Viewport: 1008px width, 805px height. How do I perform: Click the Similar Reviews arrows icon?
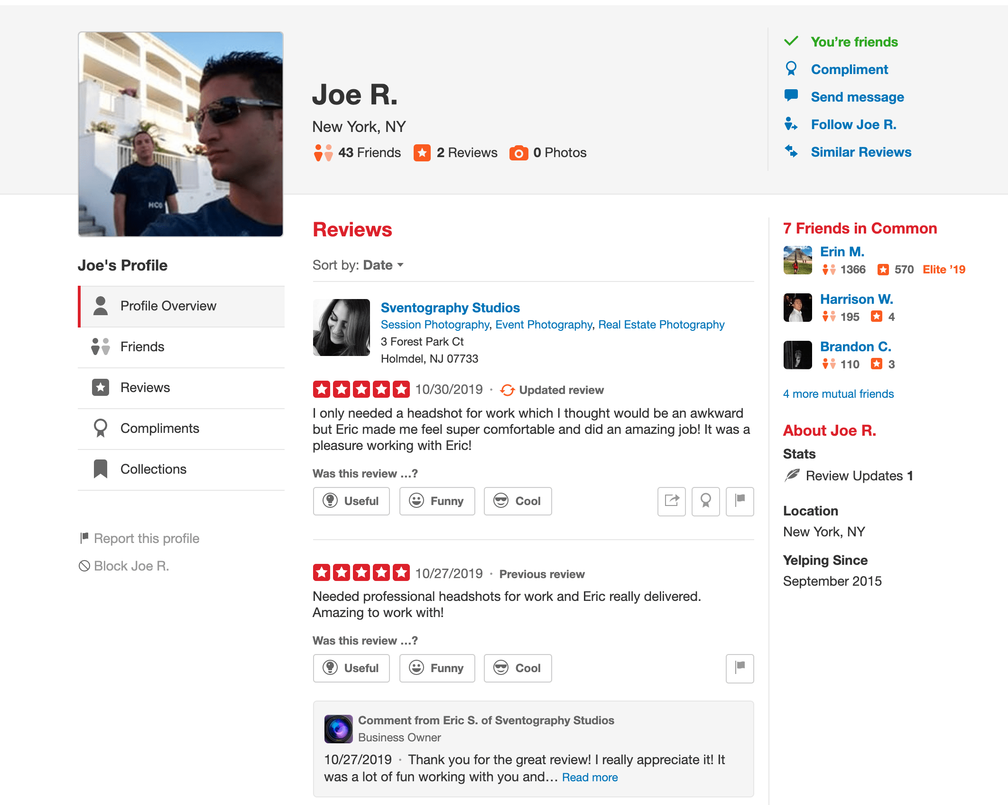[791, 151]
